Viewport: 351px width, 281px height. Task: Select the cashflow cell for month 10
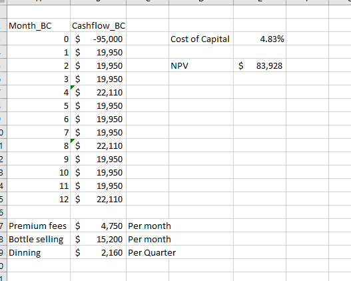pos(99,172)
